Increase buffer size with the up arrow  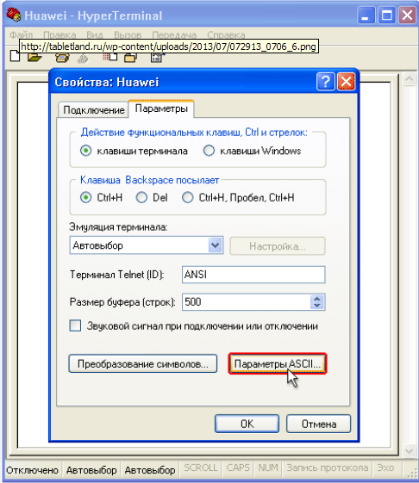[x=317, y=298]
